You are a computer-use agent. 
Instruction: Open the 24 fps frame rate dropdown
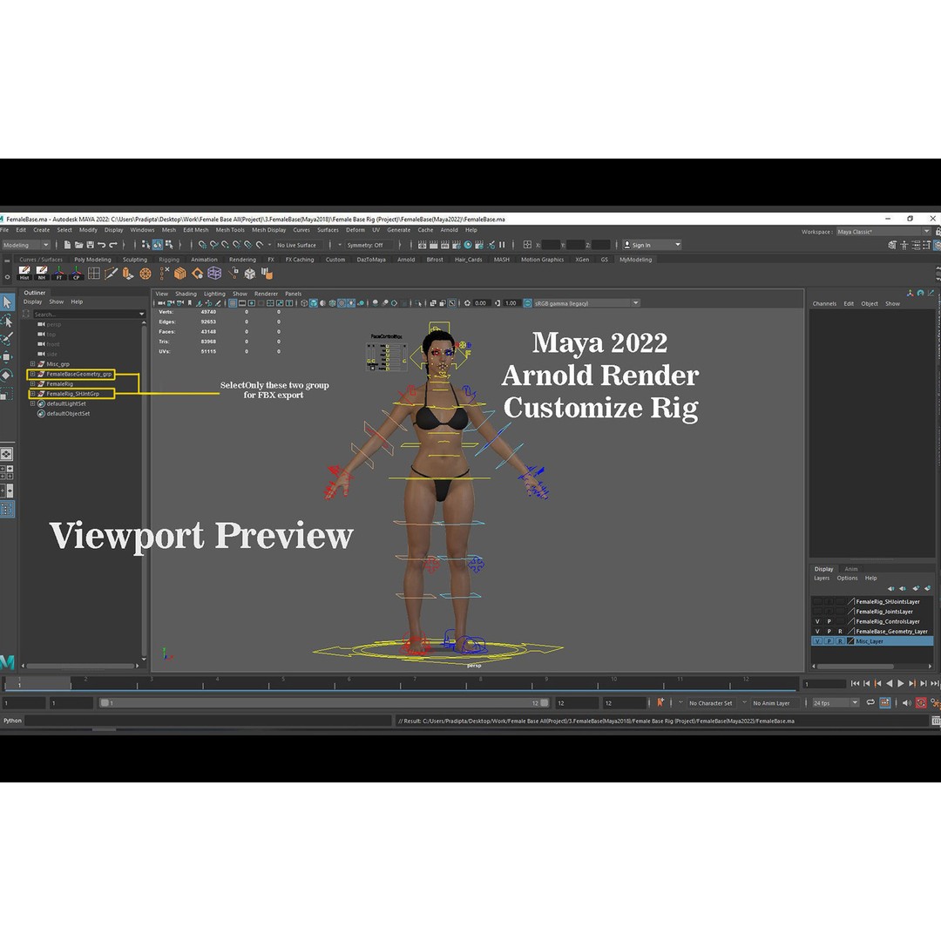point(836,703)
